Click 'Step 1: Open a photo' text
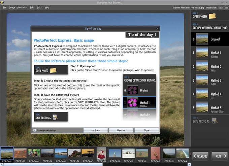 (84, 66)
